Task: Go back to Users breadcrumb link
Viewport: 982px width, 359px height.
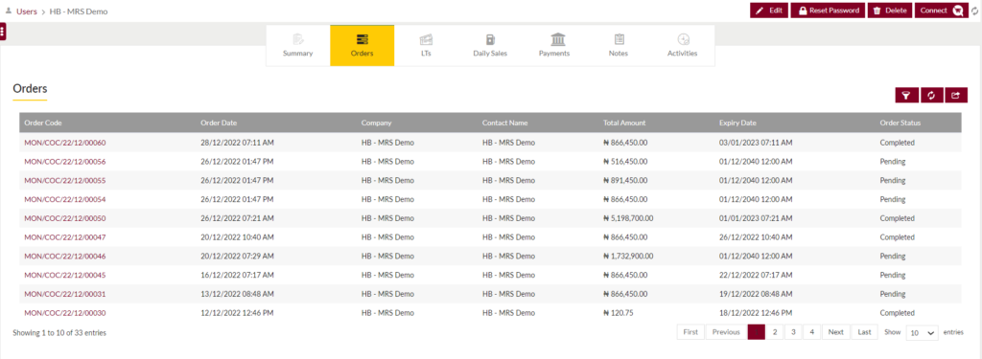Action: tap(26, 11)
